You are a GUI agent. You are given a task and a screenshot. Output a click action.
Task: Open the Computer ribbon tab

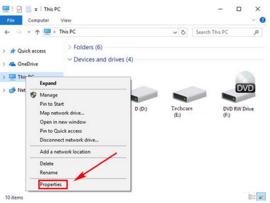point(39,20)
